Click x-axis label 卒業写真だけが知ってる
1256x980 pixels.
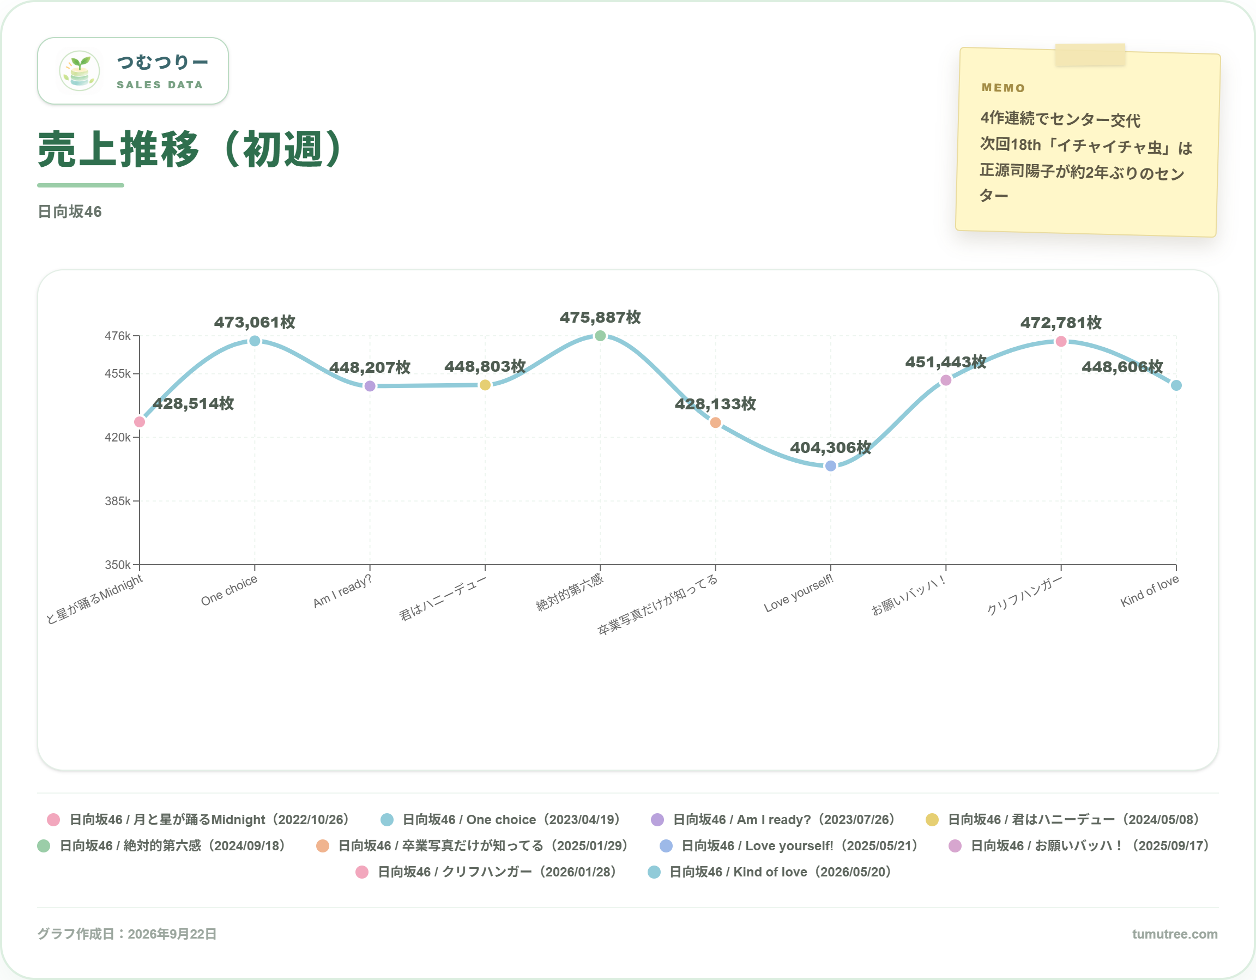[657, 604]
